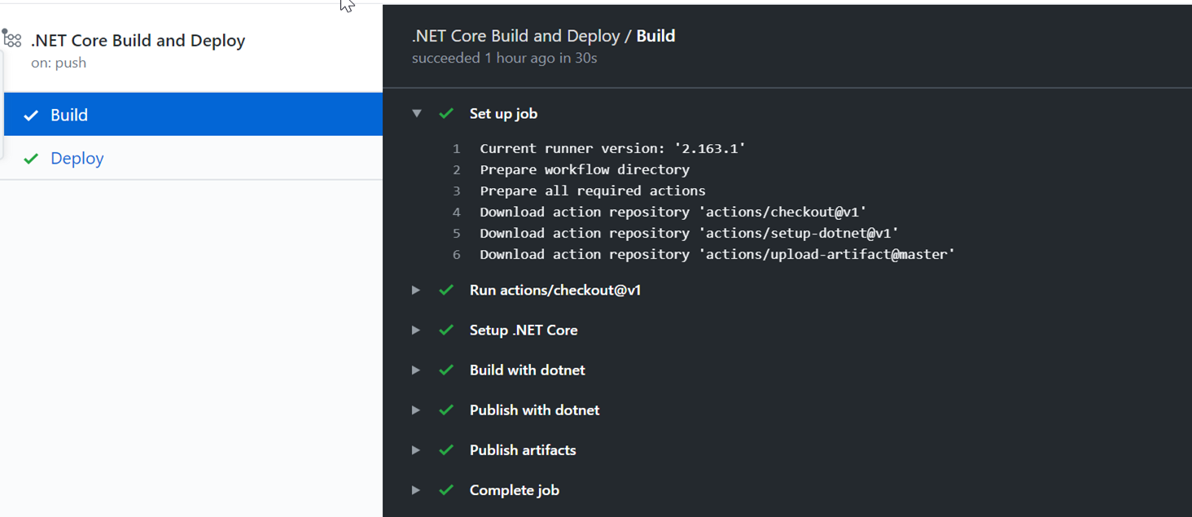Viewport: 1192px width, 517px height.
Task: Click log line number 6
Action: coord(457,255)
